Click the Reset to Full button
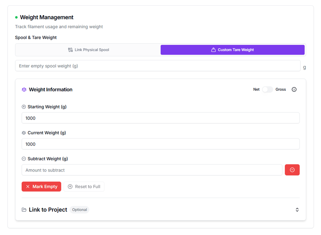321x235 pixels. (x=84, y=187)
